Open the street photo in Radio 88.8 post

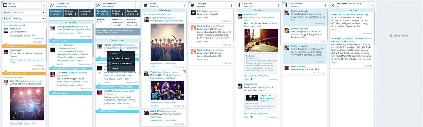point(261,40)
